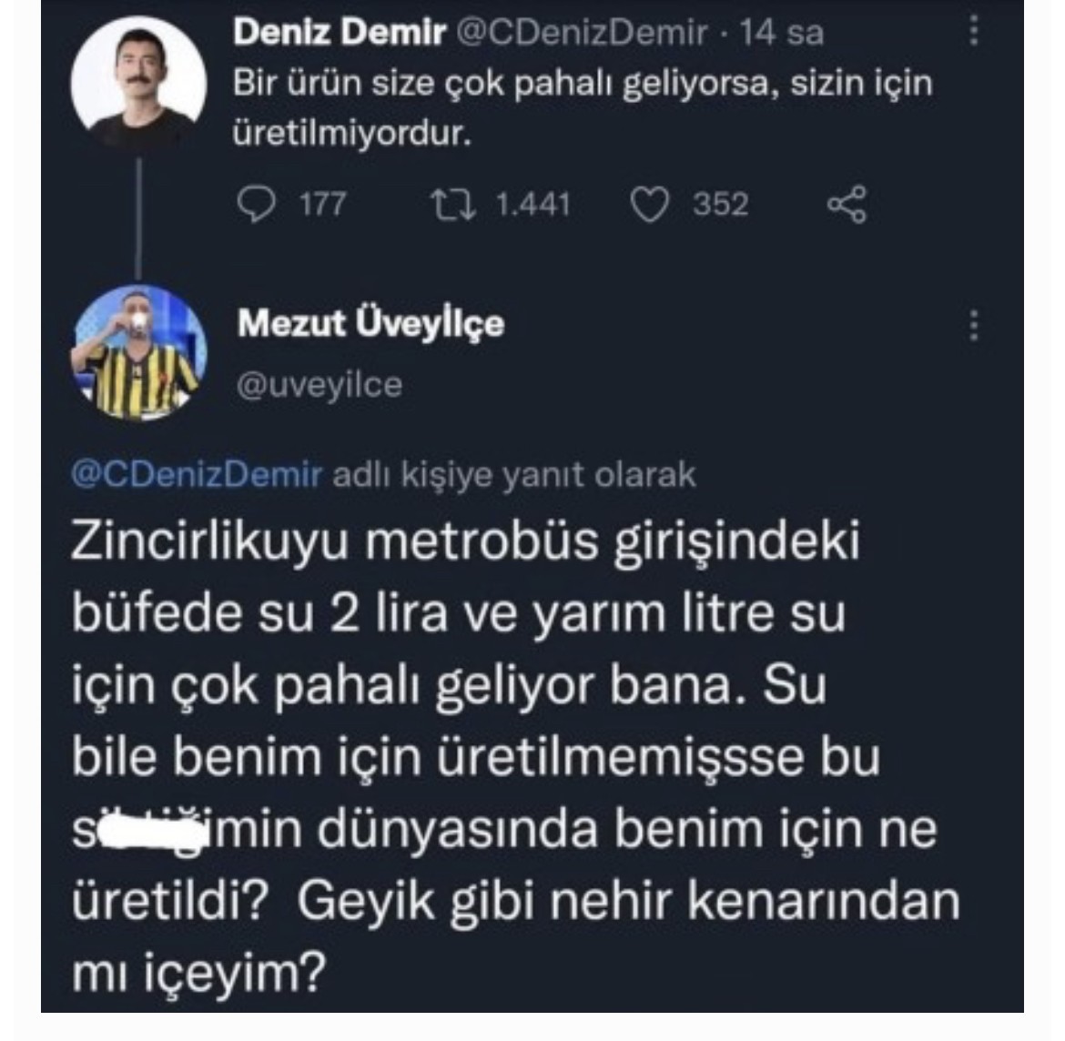Click the Mezut Üveyİlçe display name
This screenshot has height=1041, width=1065.
370,323
